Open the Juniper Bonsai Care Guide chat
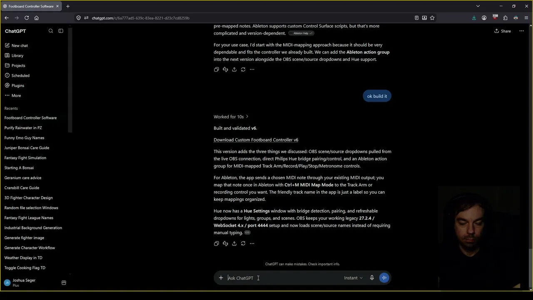Screen dimensions: 533x300 (27, 148)
